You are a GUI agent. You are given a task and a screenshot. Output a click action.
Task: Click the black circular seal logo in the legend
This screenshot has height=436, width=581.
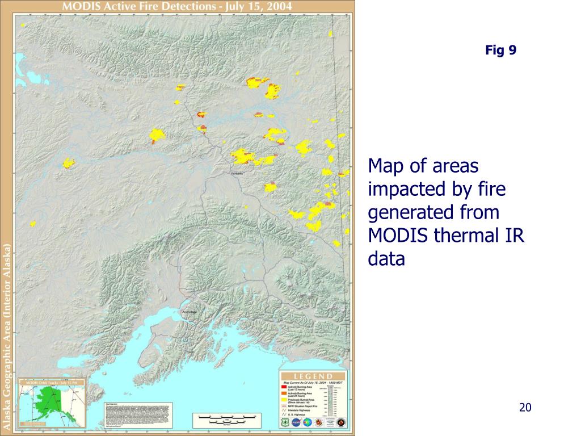(341, 422)
